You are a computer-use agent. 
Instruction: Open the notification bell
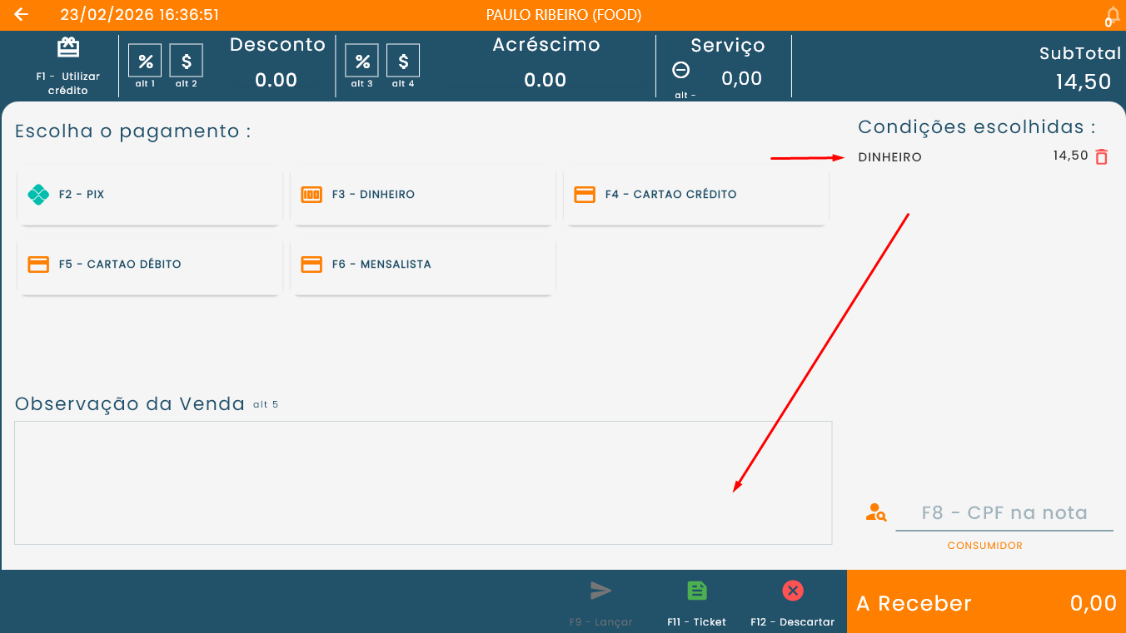1113,16
